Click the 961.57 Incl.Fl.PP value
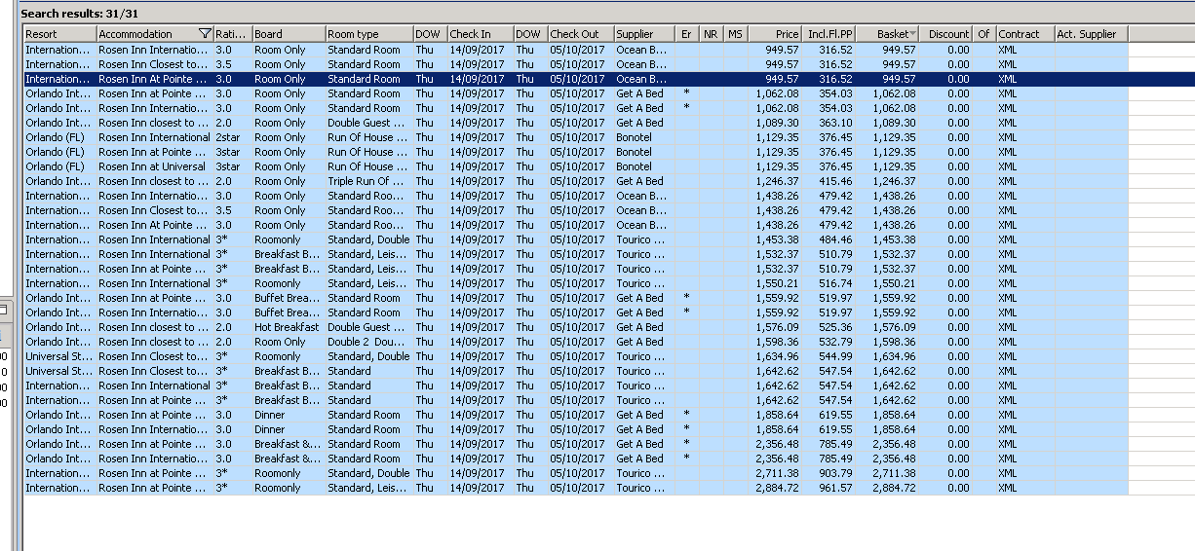Viewport: 1195px width, 551px height. [835, 488]
